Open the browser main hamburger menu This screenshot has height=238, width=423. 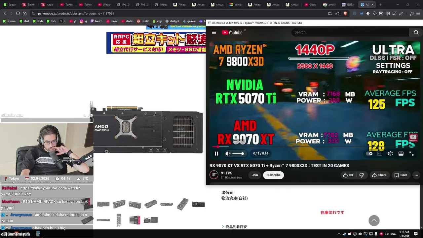(x=418, y=14)
